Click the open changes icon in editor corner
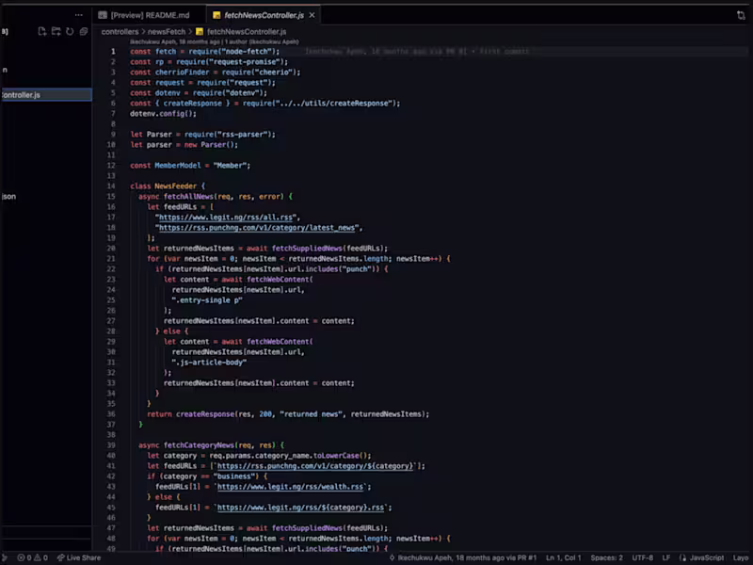Screen dimensions: 753x565 741,15
